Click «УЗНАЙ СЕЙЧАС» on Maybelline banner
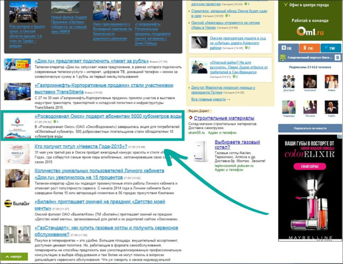343x264 pixels. tap(310, 166)
